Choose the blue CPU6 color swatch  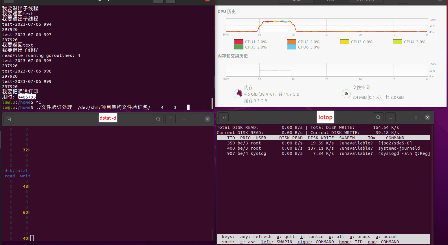pyautogui.click(x=291, y=47)
